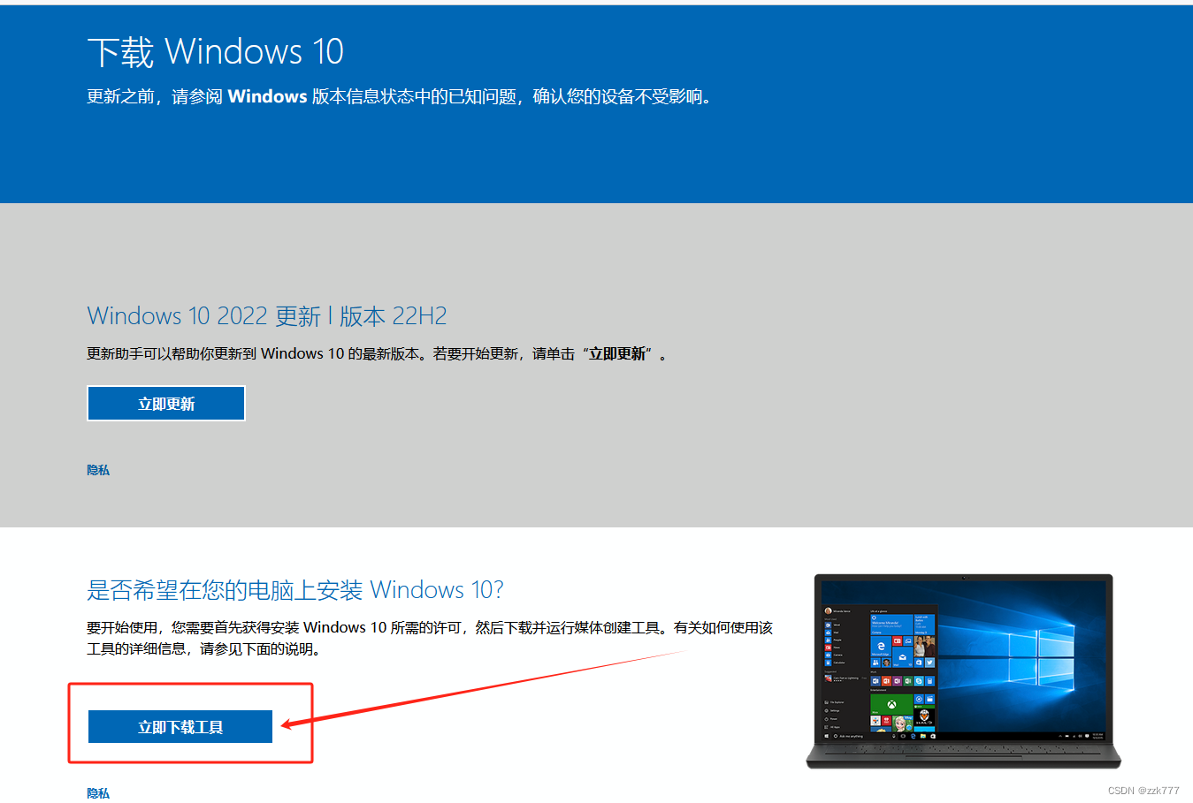Click the Windows logo on the laptop wallpaper
This screenshot has width=1193, height=803.
pyautogui.click(x=1041, y=658)
